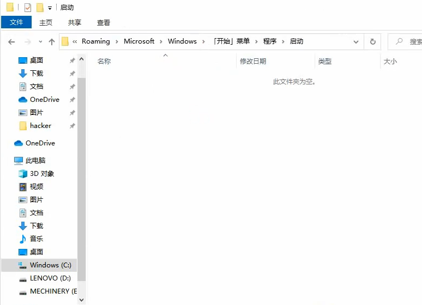Click Windows in the address path
This screenshot has height=305, width=422.
pyautogui.click(x=182, y=41)
